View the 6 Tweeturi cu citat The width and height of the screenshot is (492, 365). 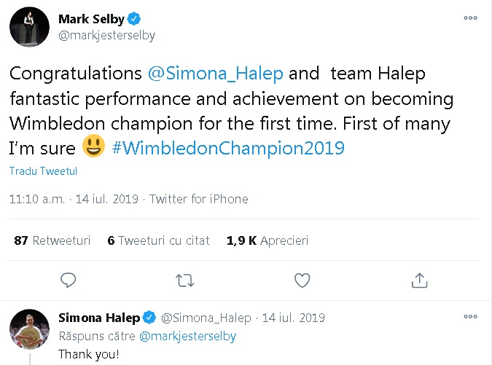click(x=158, y=240)
